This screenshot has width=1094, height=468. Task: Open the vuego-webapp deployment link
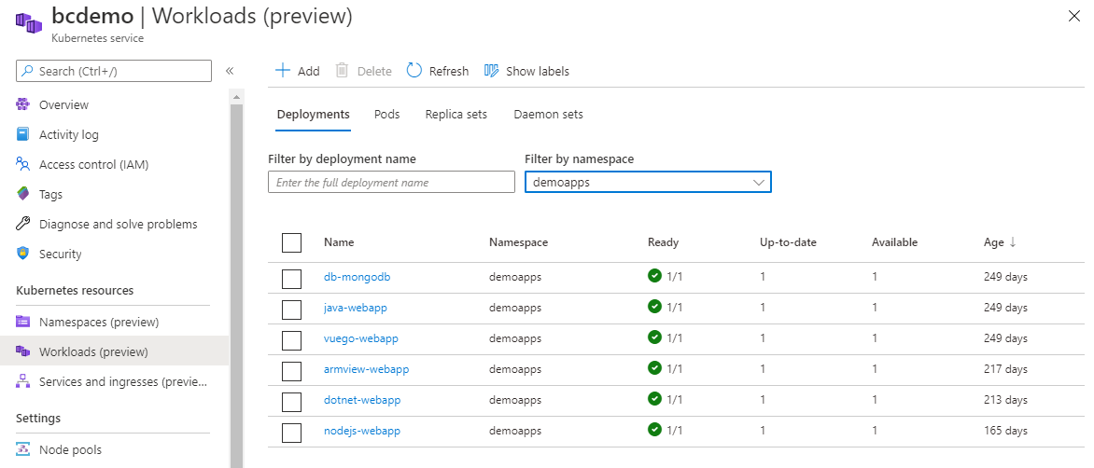(360, 338)
